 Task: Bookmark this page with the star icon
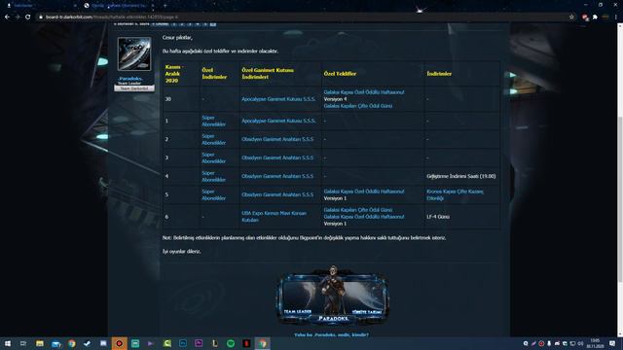click(x=571, y=17)
